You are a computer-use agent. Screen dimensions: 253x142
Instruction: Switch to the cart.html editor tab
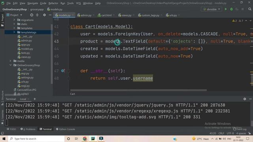pyautogui.click(x=105, y=15)
